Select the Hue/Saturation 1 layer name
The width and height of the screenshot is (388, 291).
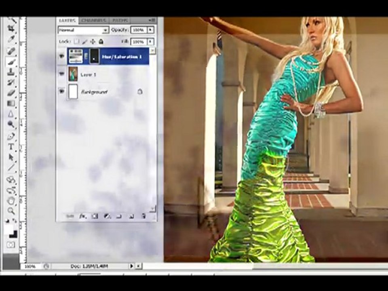[x=122, y=57]
